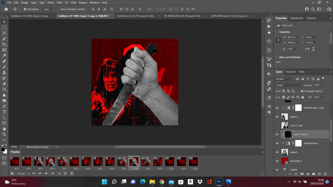
Task: Switch to the Adjustments tab
Action: click(296, 18)
